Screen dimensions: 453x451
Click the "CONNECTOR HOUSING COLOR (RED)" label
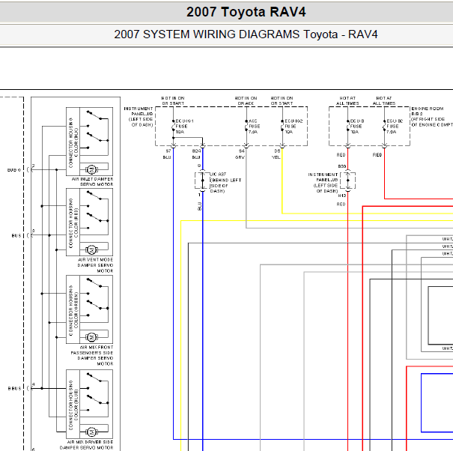(73, 223)
